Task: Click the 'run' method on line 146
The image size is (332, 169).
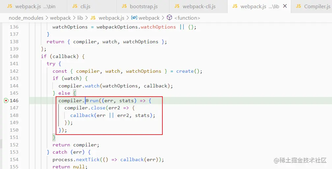Action: (94, 101)
